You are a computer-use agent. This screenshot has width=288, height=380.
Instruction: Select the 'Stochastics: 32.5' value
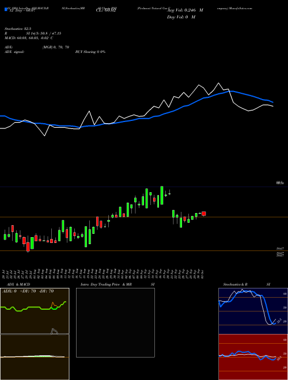click(x=18, y=29)
